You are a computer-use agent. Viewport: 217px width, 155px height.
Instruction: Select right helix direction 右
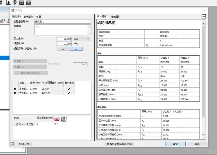point(76,49)
